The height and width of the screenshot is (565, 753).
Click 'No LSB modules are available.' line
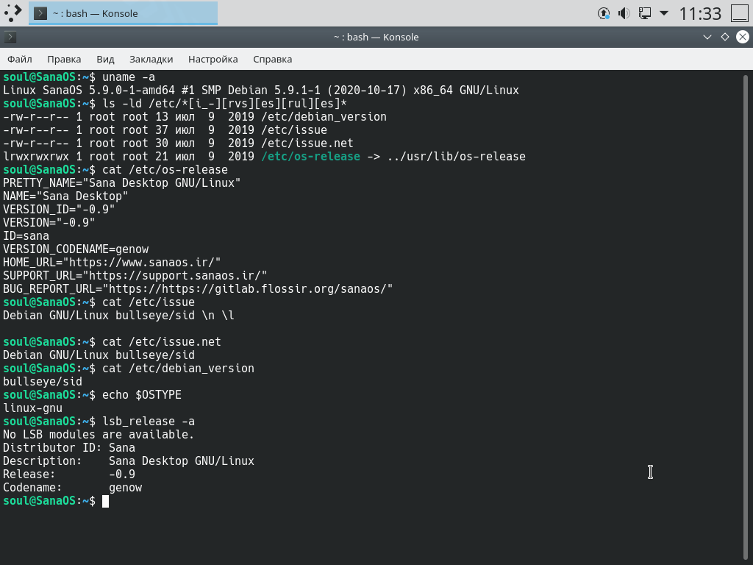[x=99, y=435]
